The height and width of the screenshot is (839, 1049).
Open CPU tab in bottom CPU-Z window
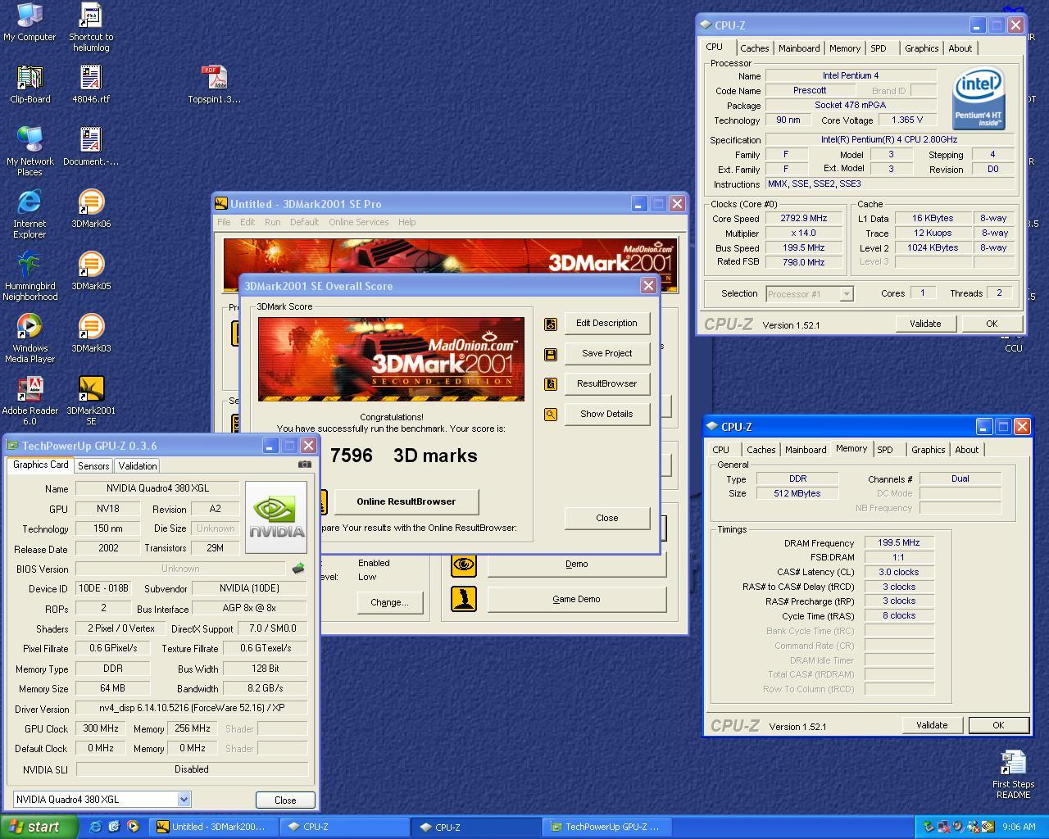pos(721,450)
